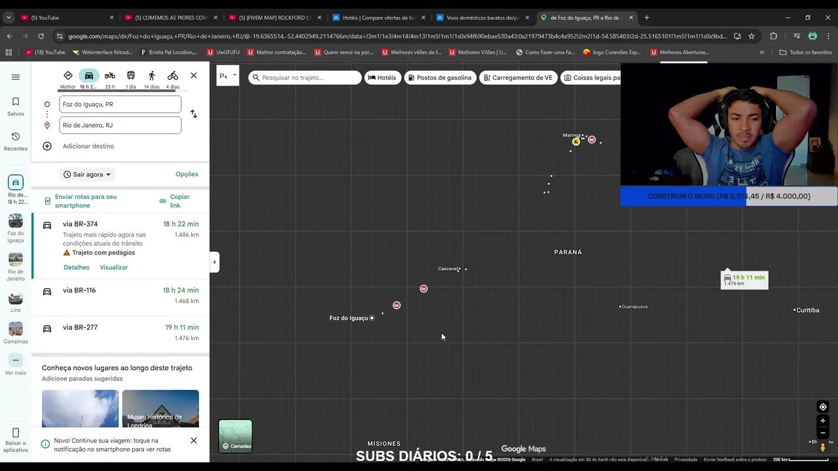The width and height of the screenshot is (838, 471).
Task: Open Todos os favoritos folder
Action: pyautogui.click(x=805, y=52)
